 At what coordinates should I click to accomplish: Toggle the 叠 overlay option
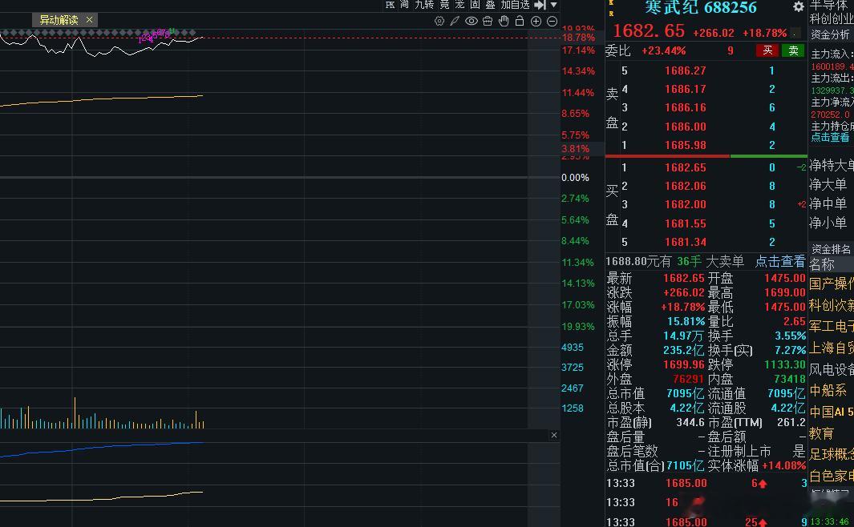click(490, 5)
